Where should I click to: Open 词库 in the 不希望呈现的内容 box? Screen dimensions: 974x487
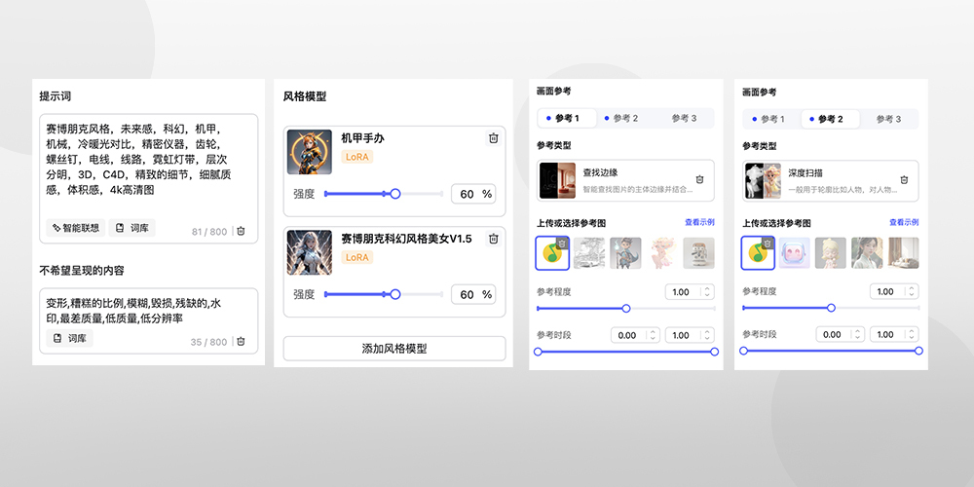point(69,339)
